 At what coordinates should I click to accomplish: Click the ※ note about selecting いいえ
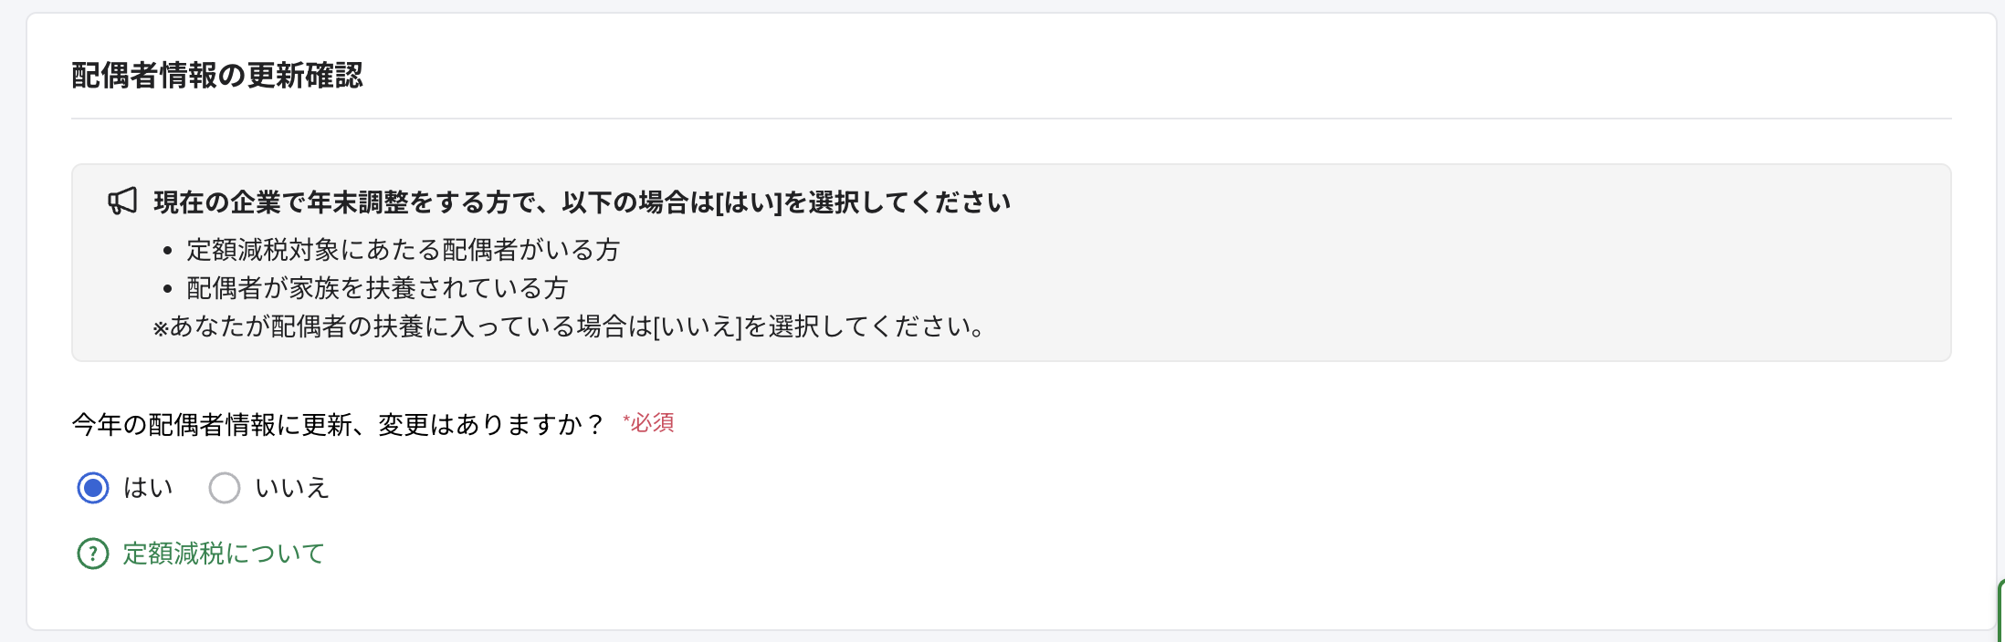click(572, 326)
